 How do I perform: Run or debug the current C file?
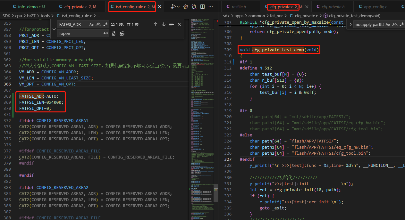(173, 6)
